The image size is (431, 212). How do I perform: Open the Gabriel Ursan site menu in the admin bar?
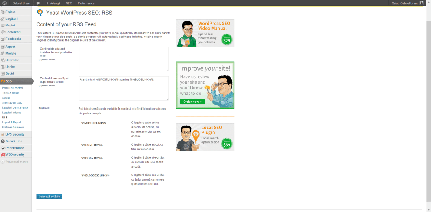pos(21,3)
